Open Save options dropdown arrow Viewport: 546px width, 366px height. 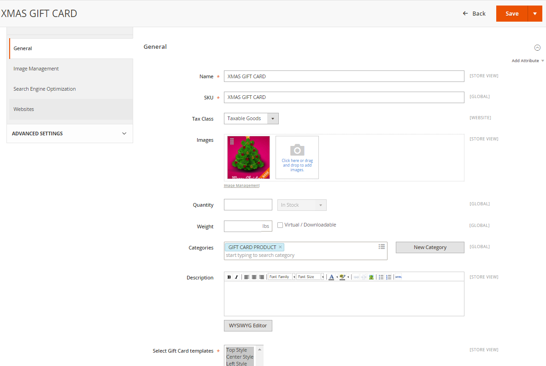coord(535,13)
